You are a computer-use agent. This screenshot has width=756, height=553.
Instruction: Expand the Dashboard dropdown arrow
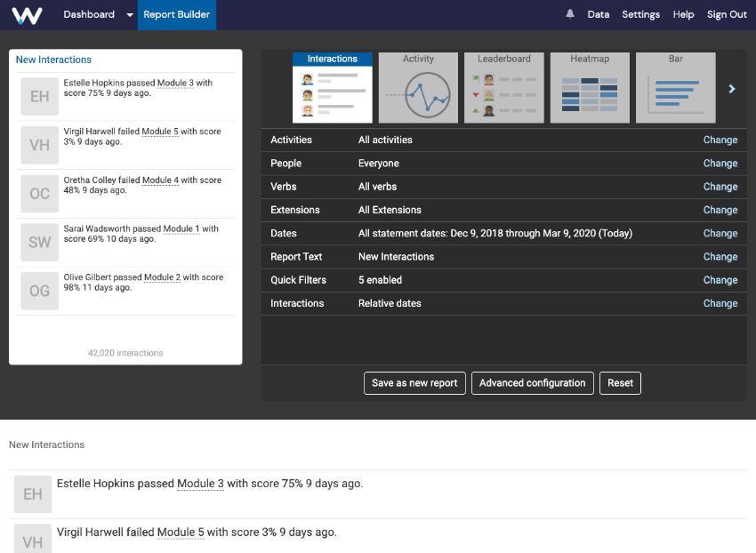point(130,15)
